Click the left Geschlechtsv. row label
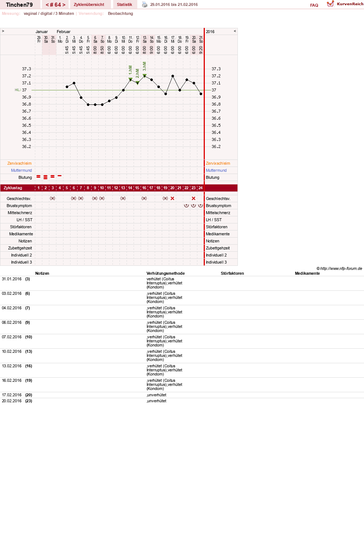This screenshot has width=364, height=548. [x=19, y=199]
